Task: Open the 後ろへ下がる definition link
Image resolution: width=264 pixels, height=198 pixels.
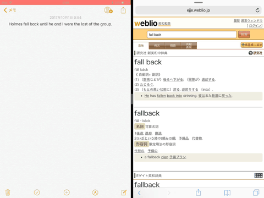Action: (173, 80)
